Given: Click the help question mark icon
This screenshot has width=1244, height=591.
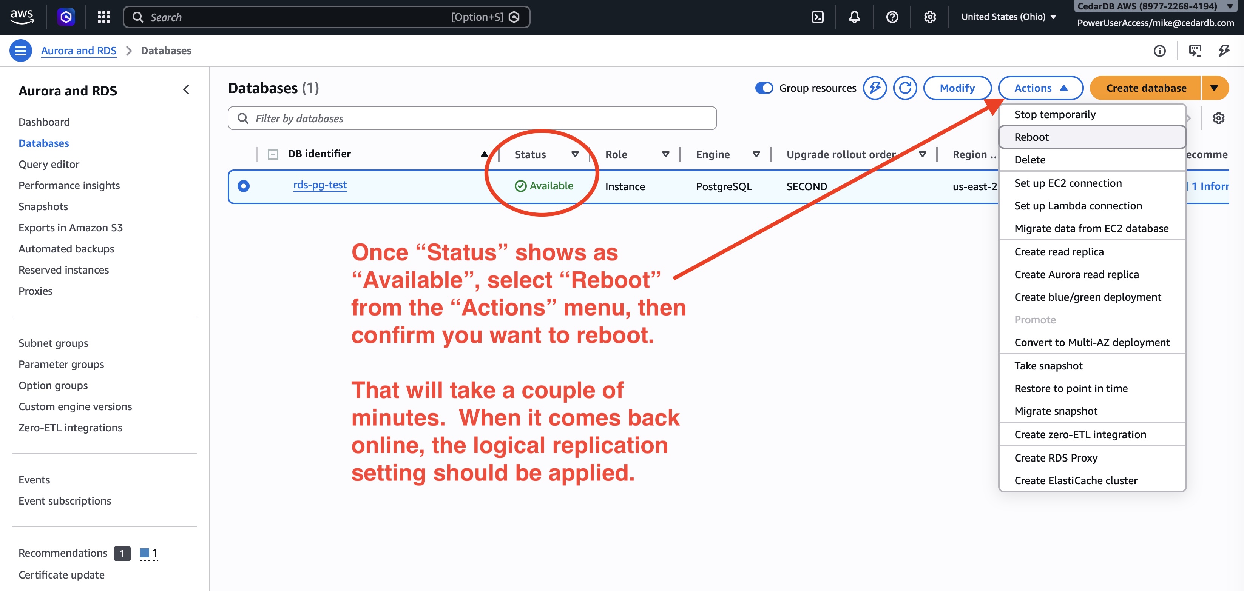Looking at the screenshot, I should point(892,17).
